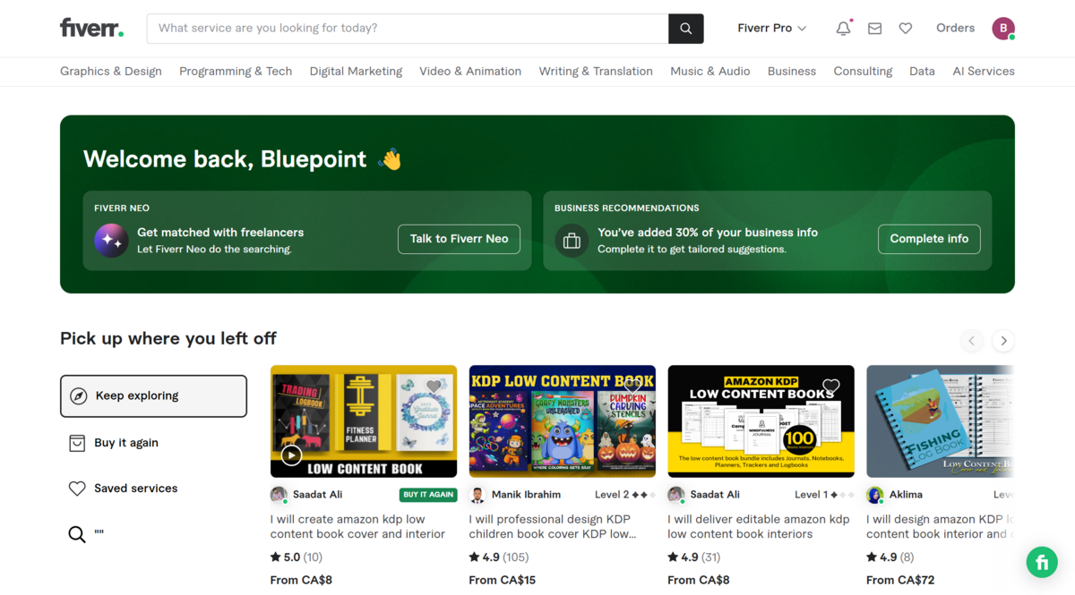
Task: Play the Low Content Book video
Action: 291,455
